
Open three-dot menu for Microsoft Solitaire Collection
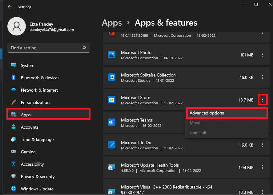point(262,77)
